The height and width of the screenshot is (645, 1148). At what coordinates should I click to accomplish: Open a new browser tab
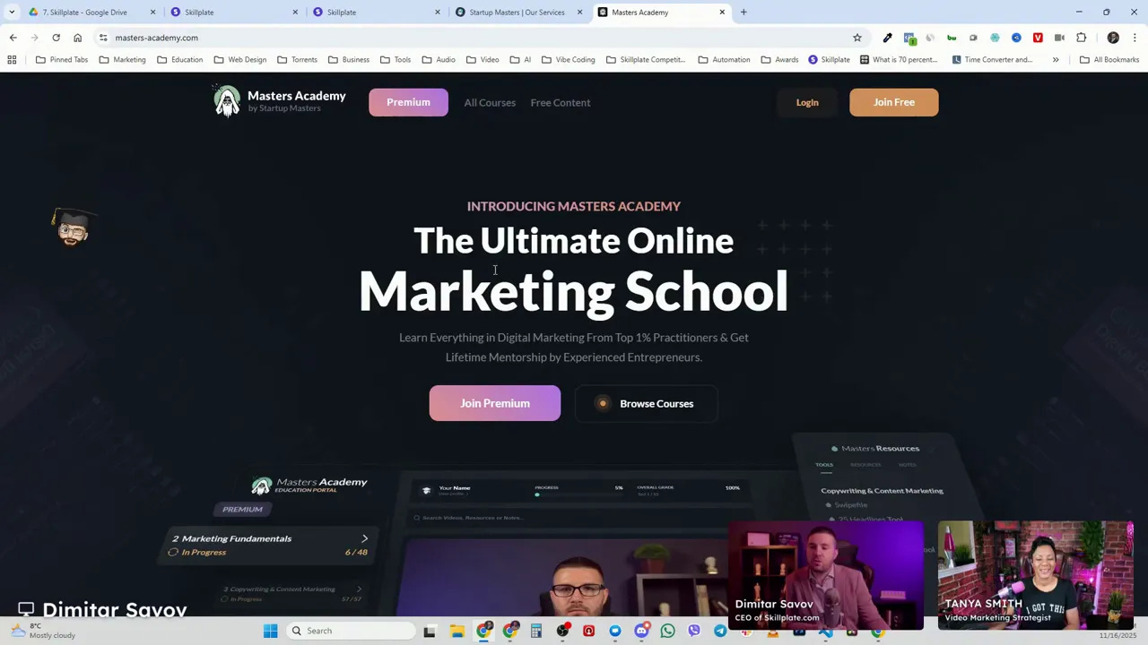tap(744, 13)
